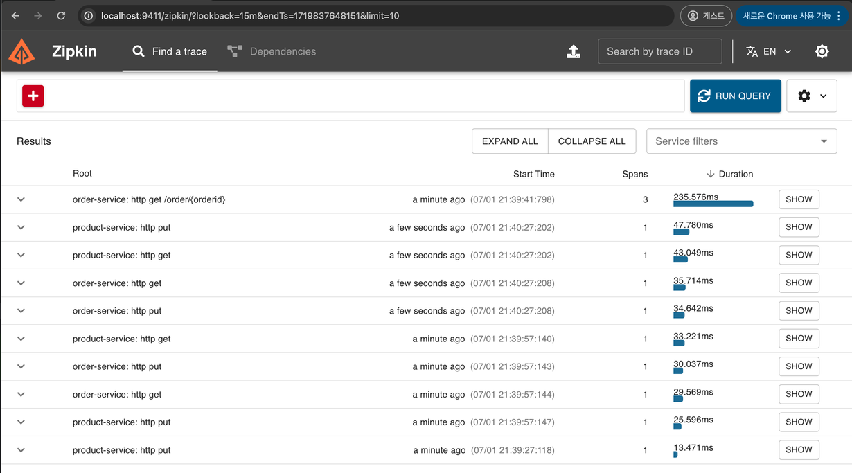This screenshot has height=473, width=852.
Task: Click the RUN QUERY button
Action: tap(735, 96)
